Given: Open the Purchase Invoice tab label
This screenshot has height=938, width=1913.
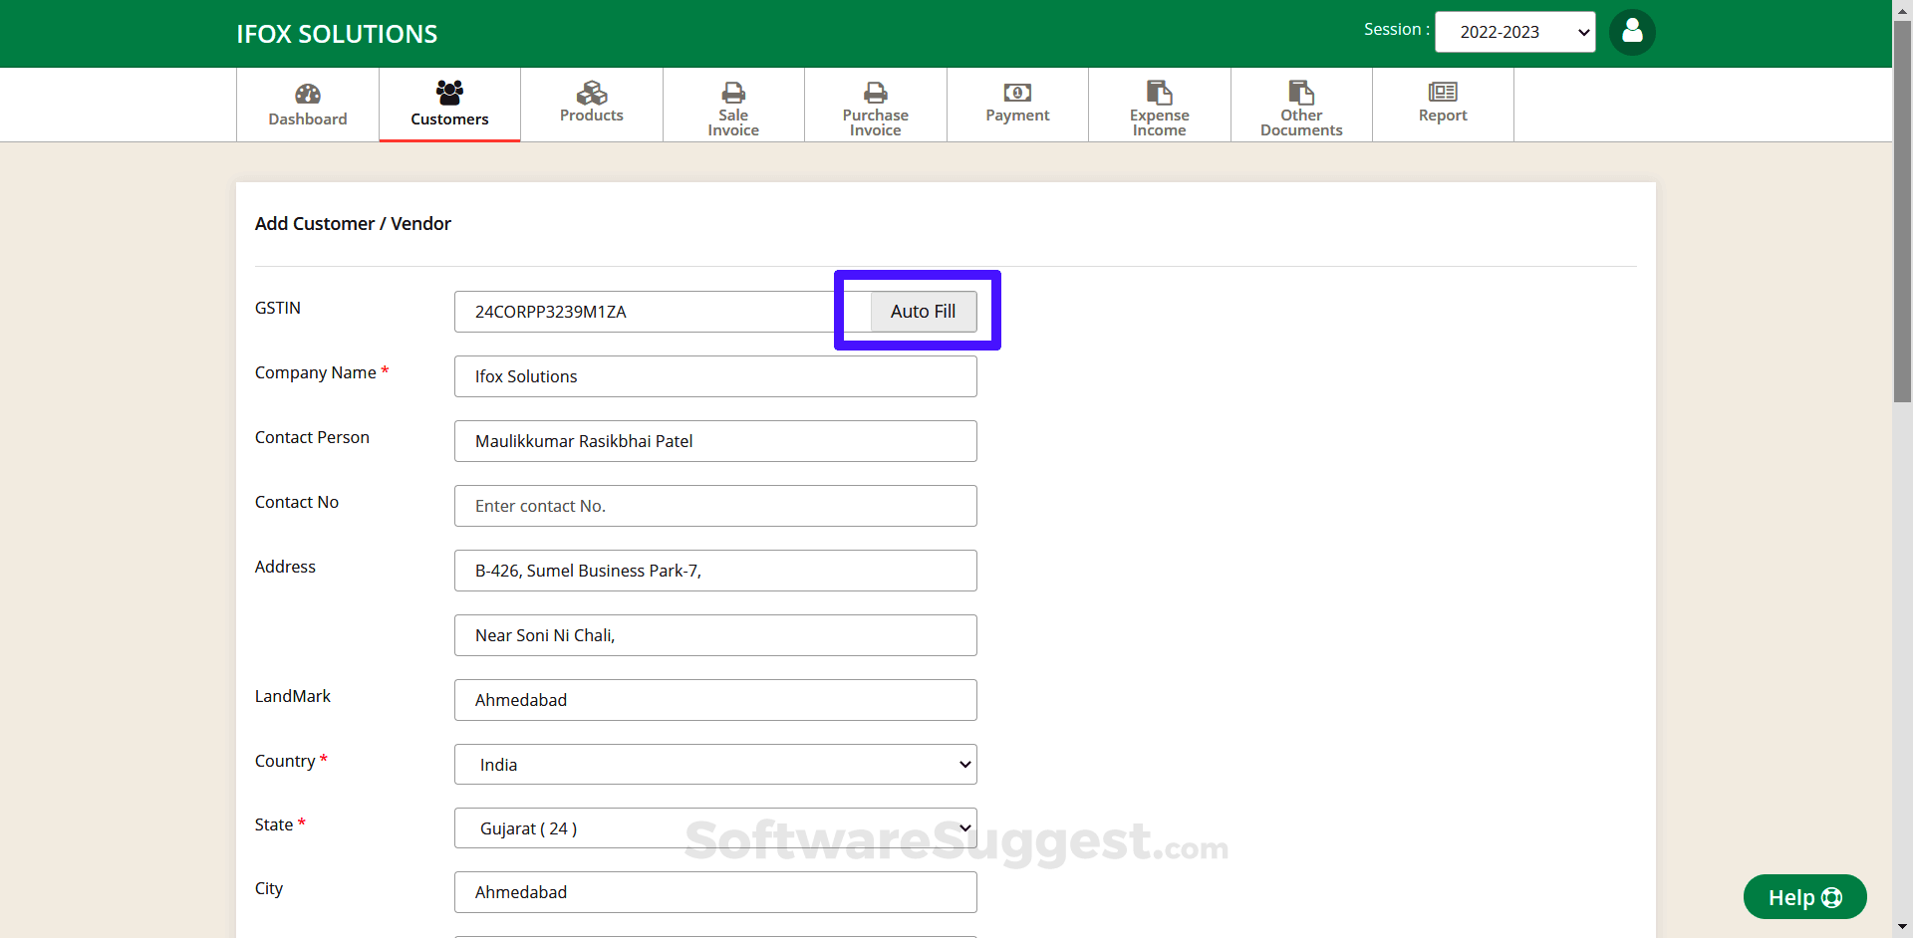Looking at the screenshot, I should (x=875, y=122).
